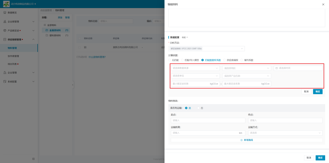329x163 pixels.
Task: Select the 供应商填报 radio option
Action: point(225,60)
